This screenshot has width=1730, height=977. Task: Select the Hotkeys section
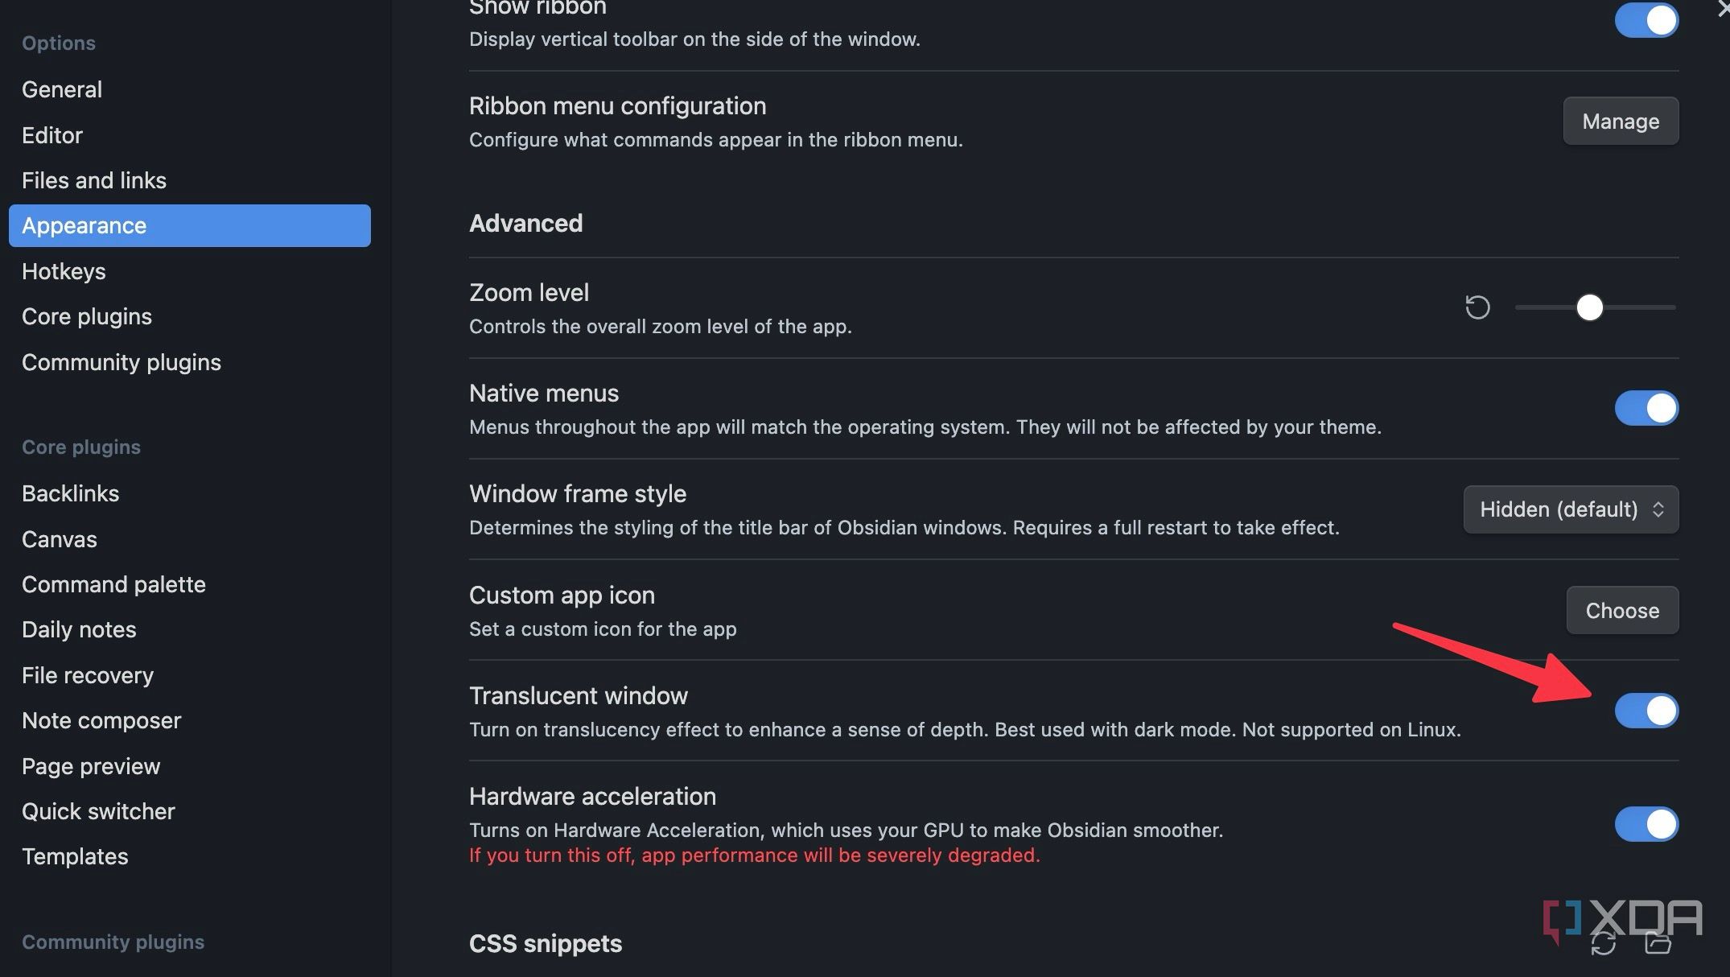coord(64,271)
